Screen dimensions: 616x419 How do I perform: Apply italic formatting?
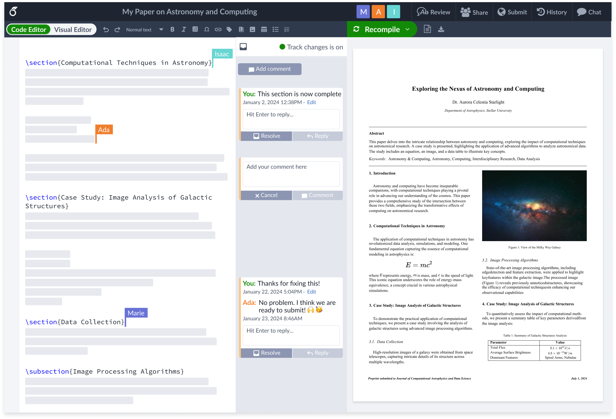pos(184,29)
